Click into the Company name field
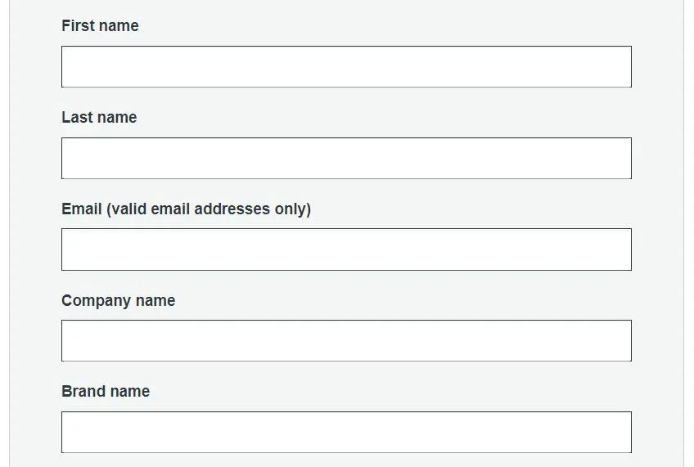The width and height of the screenshot is (694, 467). [346, 340]
